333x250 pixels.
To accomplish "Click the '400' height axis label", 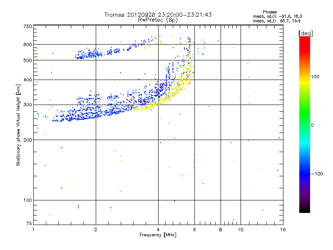I will [x=27, y=80].
